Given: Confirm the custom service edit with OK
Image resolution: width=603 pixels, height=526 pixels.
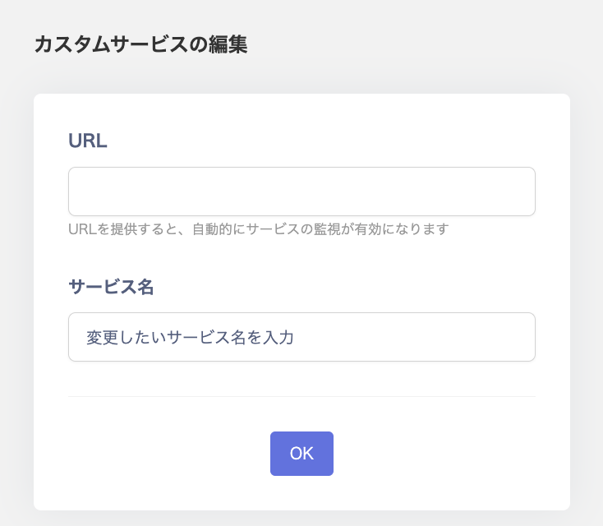Looking at the screenshot, I should 301,454.
